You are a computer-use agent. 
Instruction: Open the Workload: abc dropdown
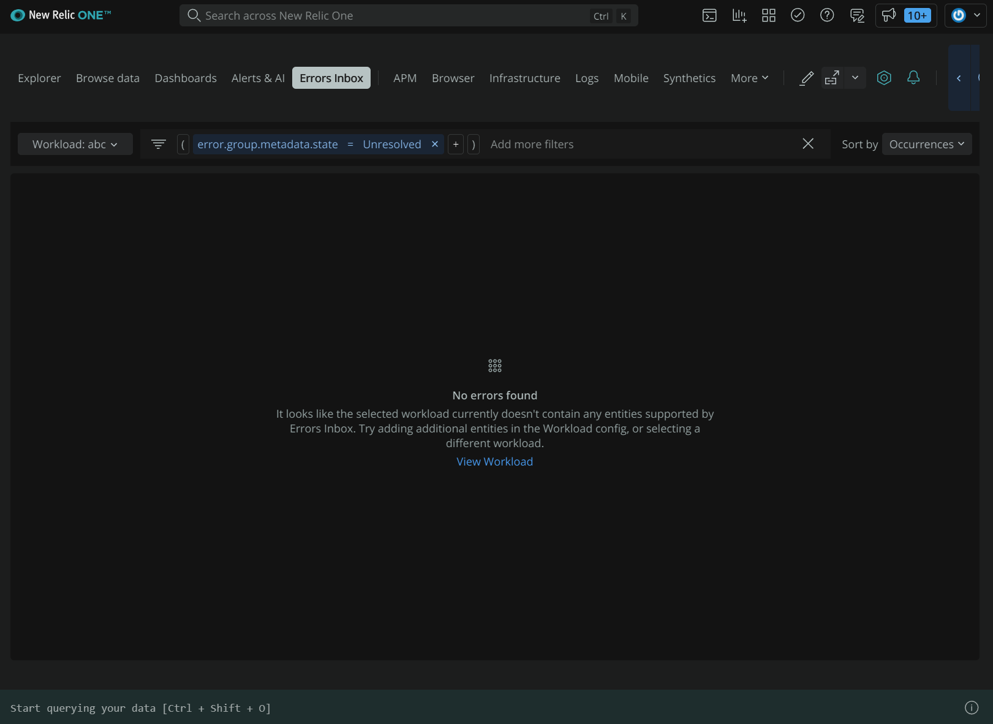[x=75, y=144]
